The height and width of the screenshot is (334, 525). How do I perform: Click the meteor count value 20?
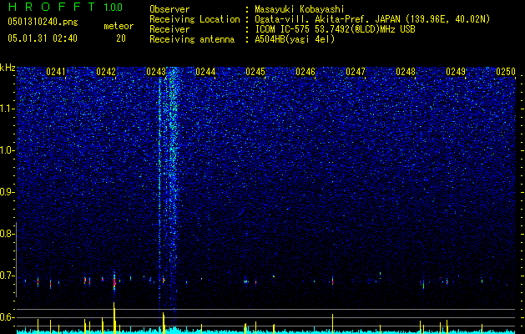[121, 38]
